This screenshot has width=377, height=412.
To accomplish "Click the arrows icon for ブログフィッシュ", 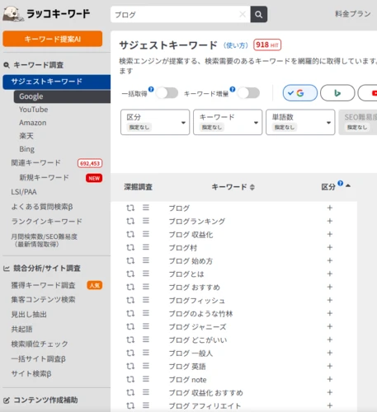I will [x=130, y=300].
